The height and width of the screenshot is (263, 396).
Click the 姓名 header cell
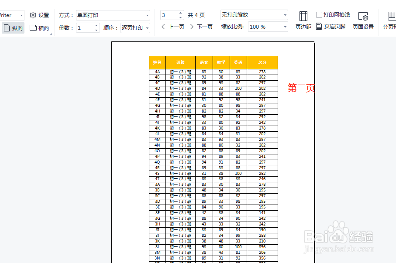pyautogui.click(x=157, y=63)
